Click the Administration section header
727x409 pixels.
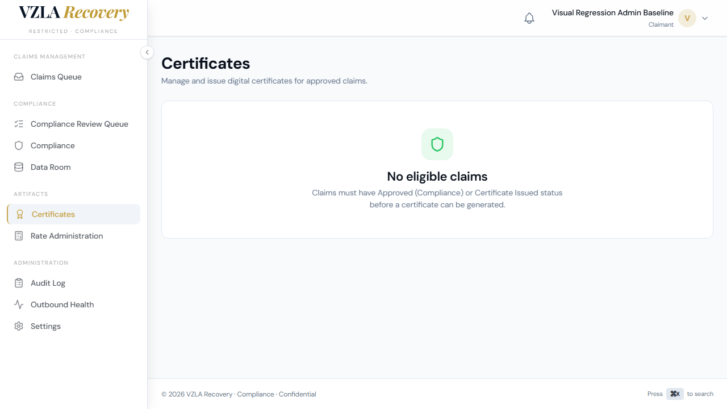point(41,263)
